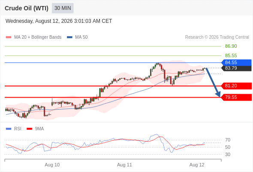This screenshot has height=172, width=253.
Task: Click the Research Trading Central copyright text
Action: 217,37
